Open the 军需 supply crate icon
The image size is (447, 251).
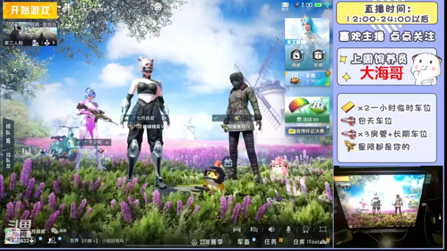click(318, 58)
